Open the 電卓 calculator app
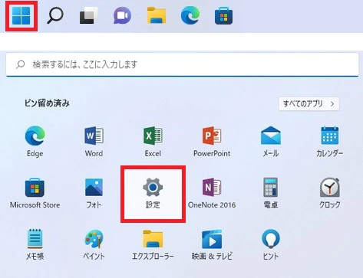The width and height of the screenshot is (363, 278). pyautogui.click(x=271, y=193)
